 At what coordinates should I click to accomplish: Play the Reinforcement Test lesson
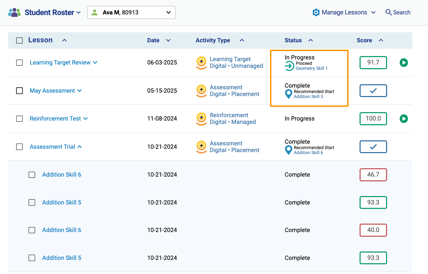pyautogui.click(x=404, y=119)
